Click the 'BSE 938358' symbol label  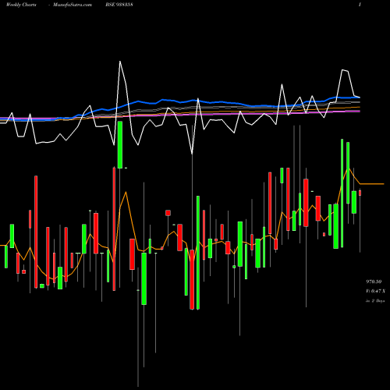119,5
